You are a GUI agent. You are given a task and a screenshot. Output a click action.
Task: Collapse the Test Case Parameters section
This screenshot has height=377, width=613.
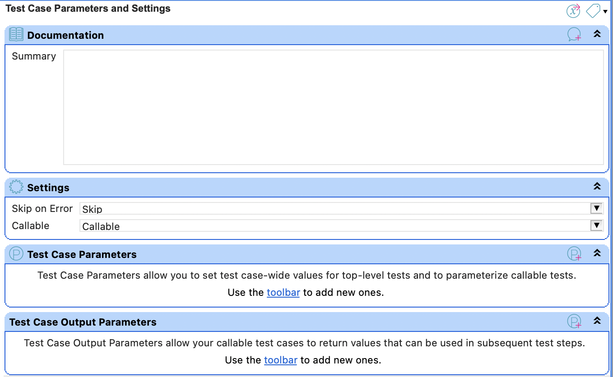[597, 253]
